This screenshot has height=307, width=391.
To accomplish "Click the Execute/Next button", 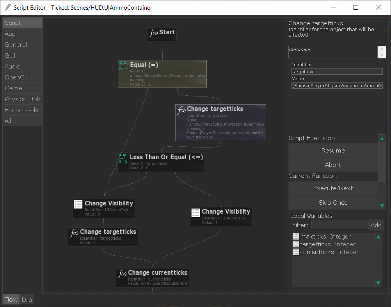I will coord(333,188).
